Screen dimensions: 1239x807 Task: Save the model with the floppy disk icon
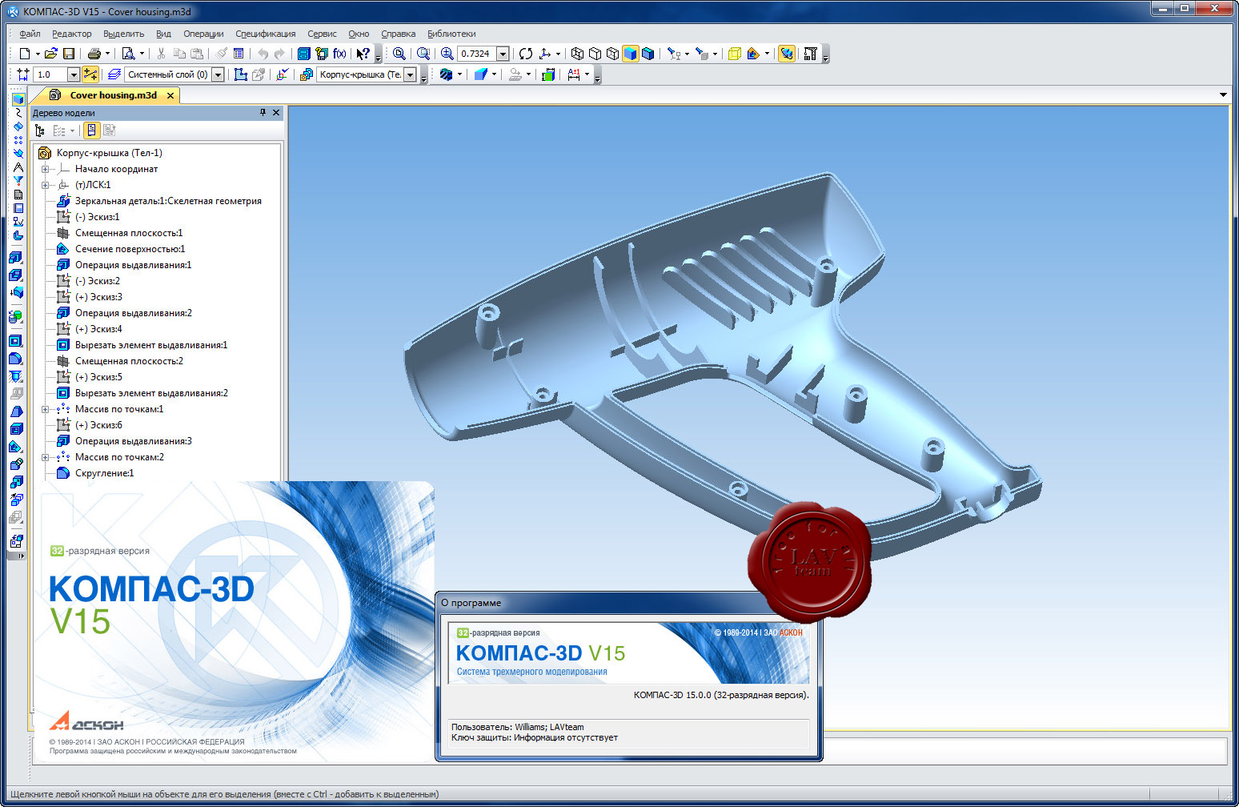pyautogui.click(x=69, y=54)
